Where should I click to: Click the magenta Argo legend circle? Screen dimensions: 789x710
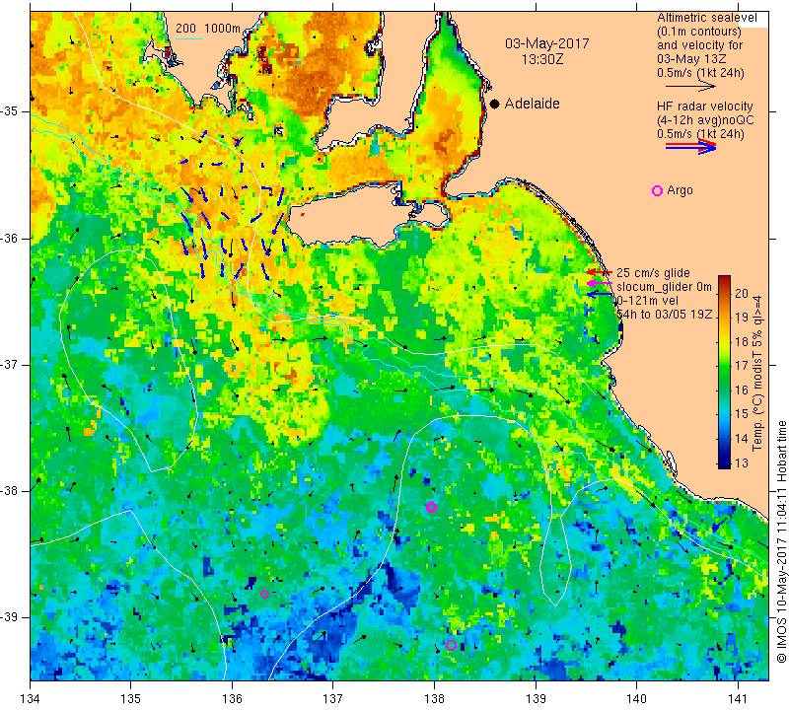coord(657,190)
